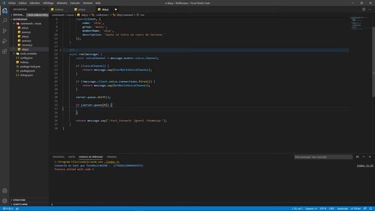The image size is (375, 211).
Task: Open strings.json in the explorer
Action: pyautogui.click(x=26, y=75)
